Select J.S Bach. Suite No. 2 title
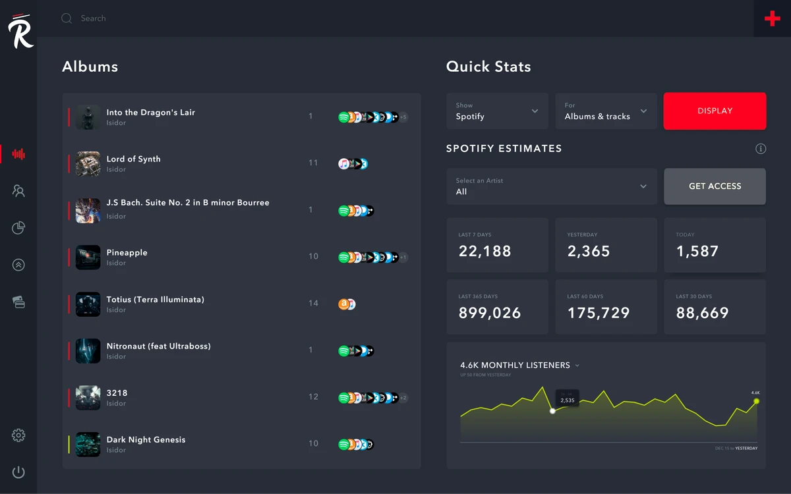Image resolution: width=791 pixels, height=494 pixels. (188, 203)
